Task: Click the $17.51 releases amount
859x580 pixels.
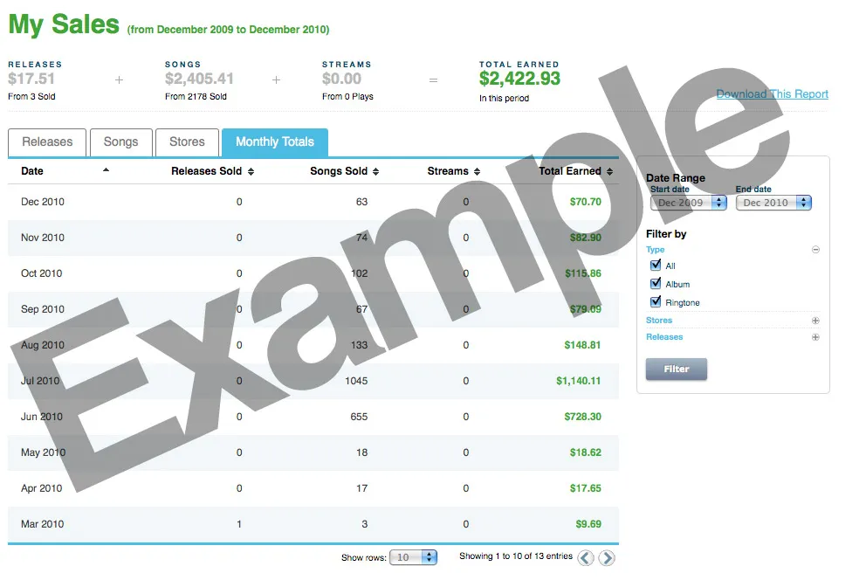Action: pos(31,79)
